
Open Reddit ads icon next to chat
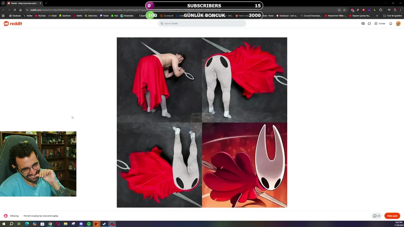click(x=363, y=24)
